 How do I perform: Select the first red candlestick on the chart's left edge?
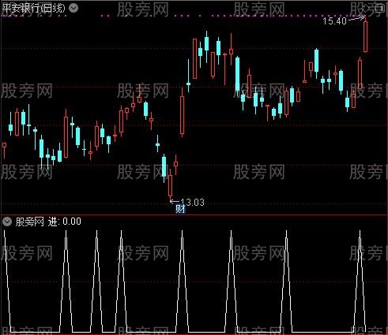(x=4, y=150)
